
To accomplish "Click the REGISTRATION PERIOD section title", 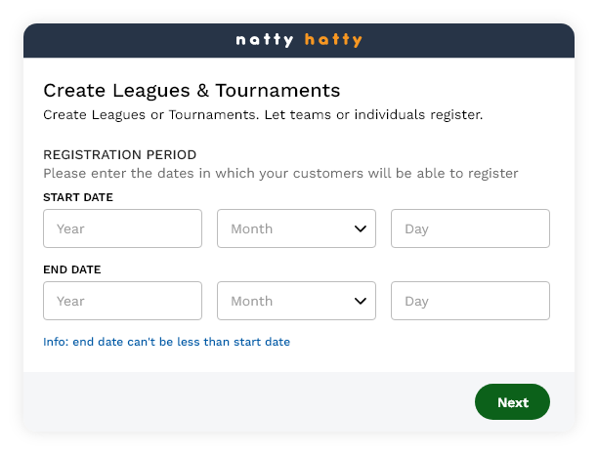I will pos(119,154).
